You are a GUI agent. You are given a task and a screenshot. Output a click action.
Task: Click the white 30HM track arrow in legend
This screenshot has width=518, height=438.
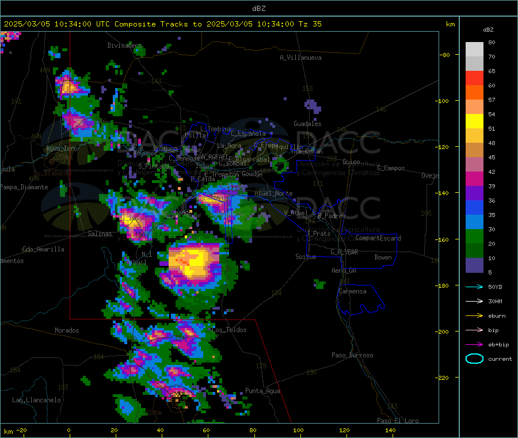[474, 301]
